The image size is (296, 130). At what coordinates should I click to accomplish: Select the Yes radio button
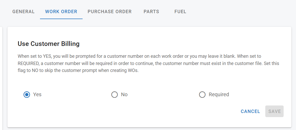click(27, 95)
